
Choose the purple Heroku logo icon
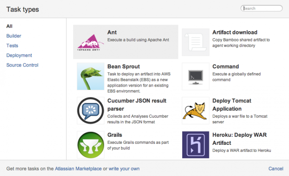196,145
